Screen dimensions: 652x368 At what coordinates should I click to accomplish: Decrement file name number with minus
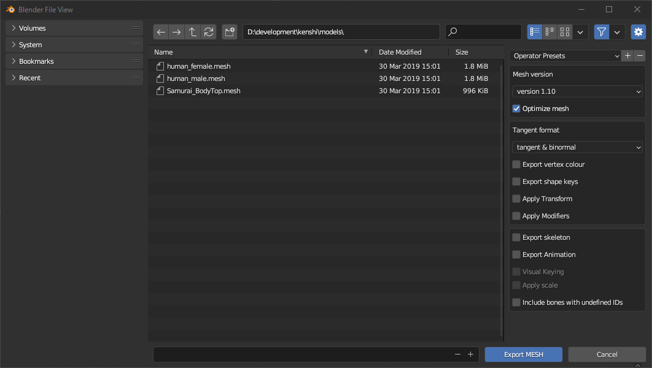coord(457,355)
